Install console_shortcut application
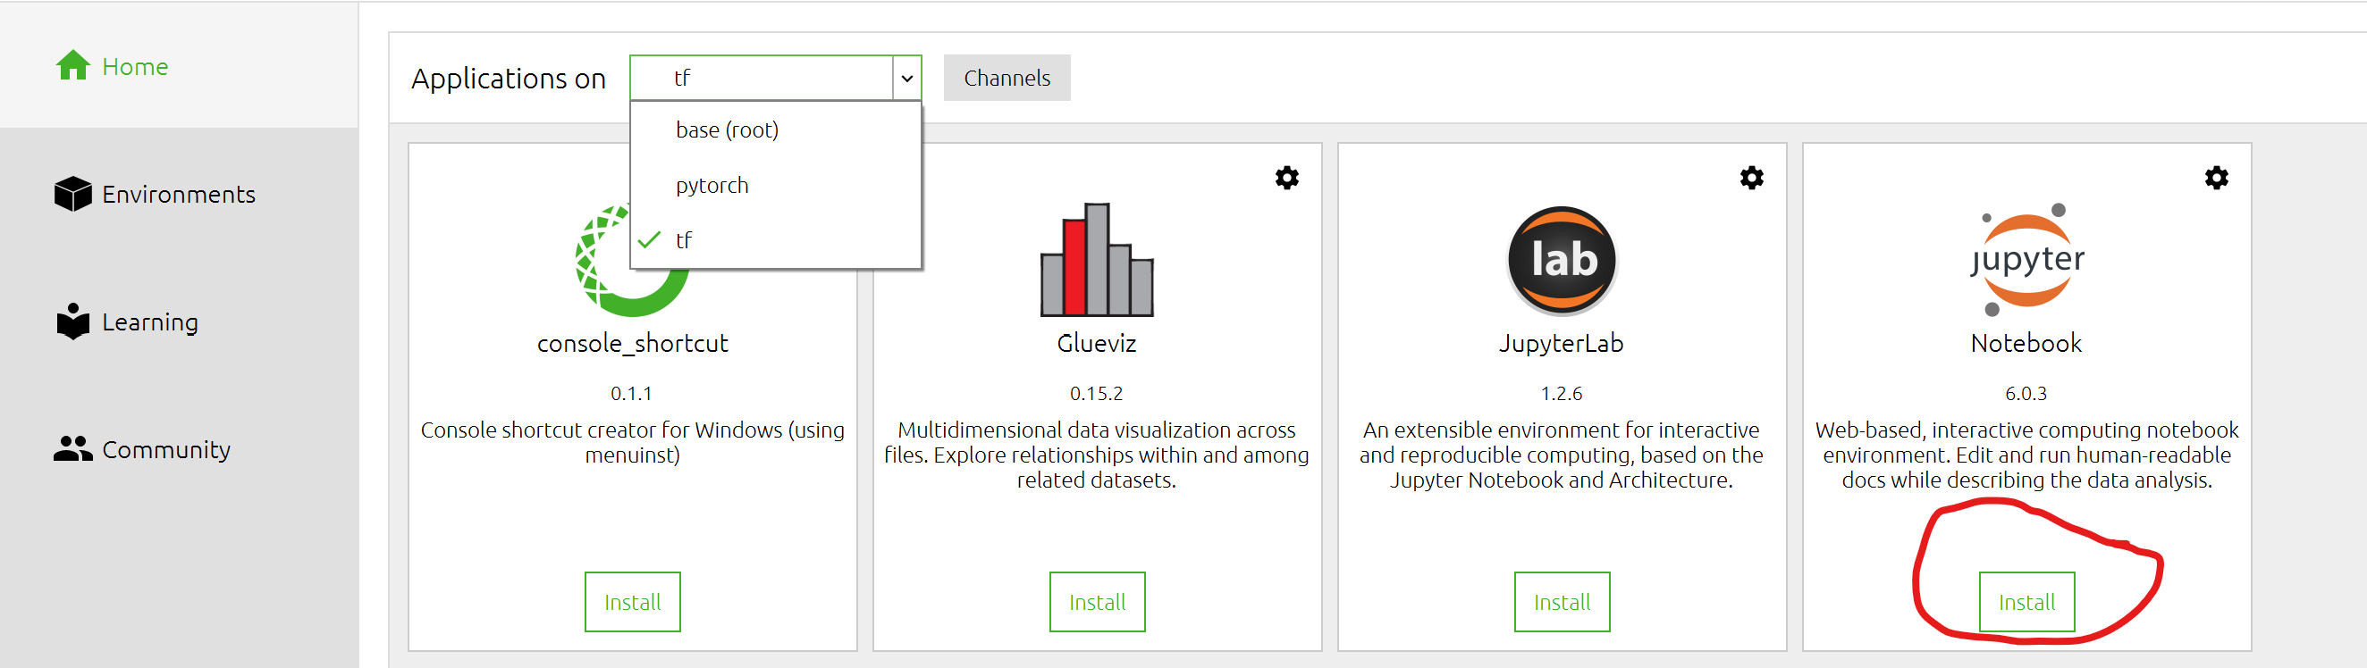The image size is (2367, 668). click(632, 602)
